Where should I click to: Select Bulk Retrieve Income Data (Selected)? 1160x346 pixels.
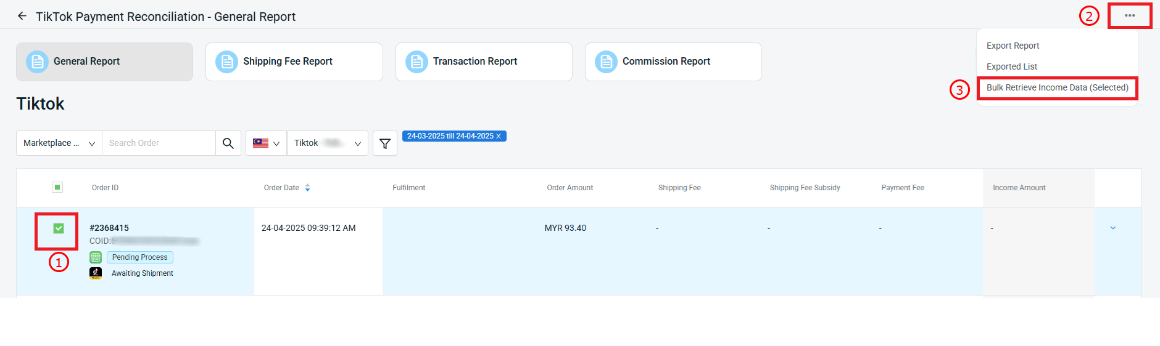pyautogui.click(x=1058, y=87)
